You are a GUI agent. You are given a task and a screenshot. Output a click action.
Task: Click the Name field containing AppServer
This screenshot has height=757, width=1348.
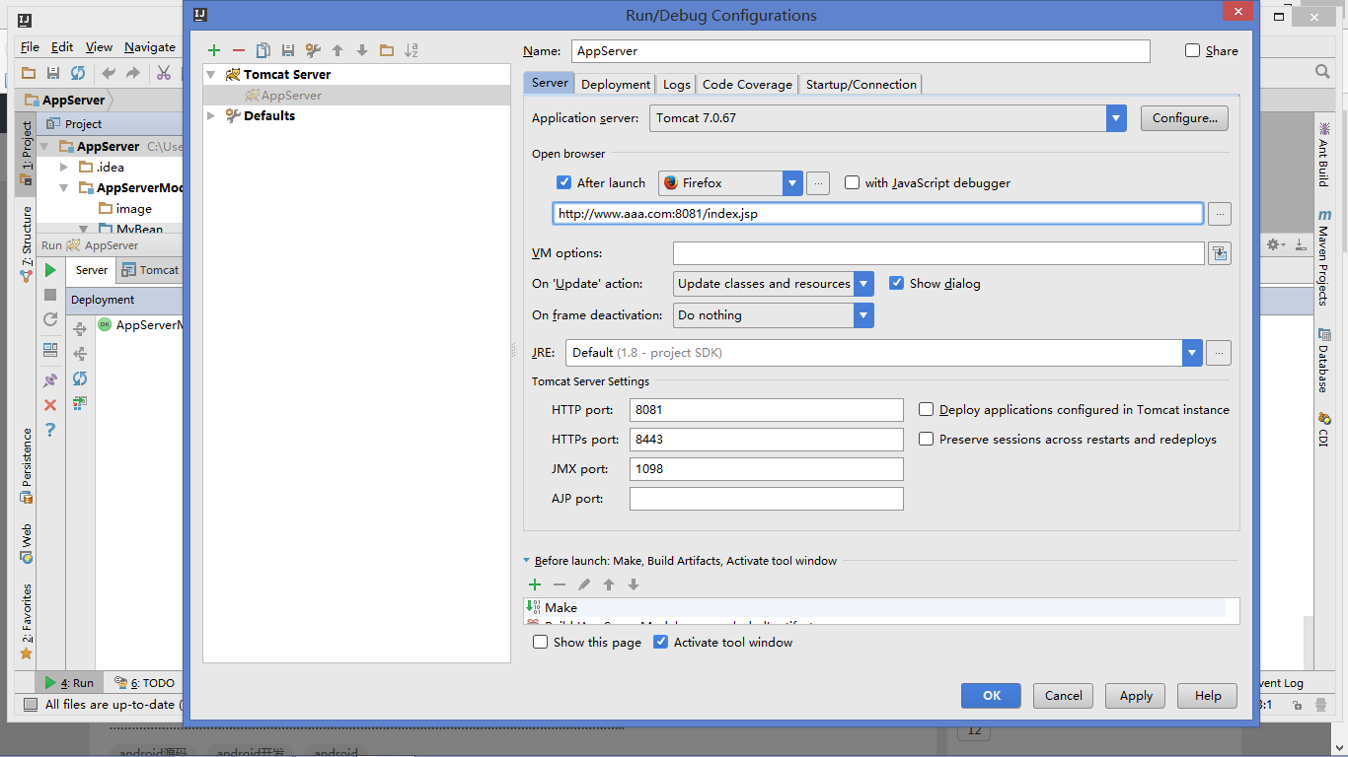point(861,51)
